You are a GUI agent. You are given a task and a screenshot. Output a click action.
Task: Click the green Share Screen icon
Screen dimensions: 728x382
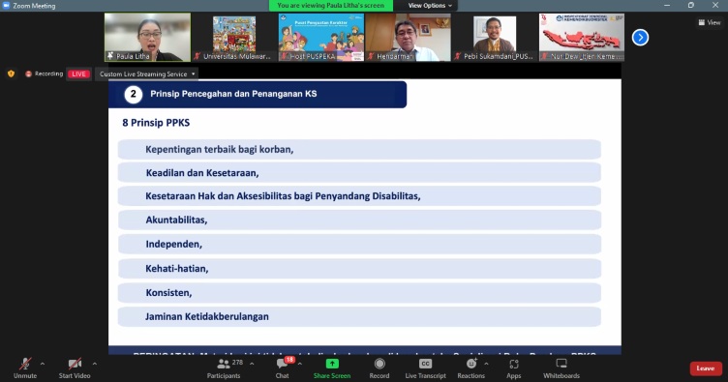[332, 364]
